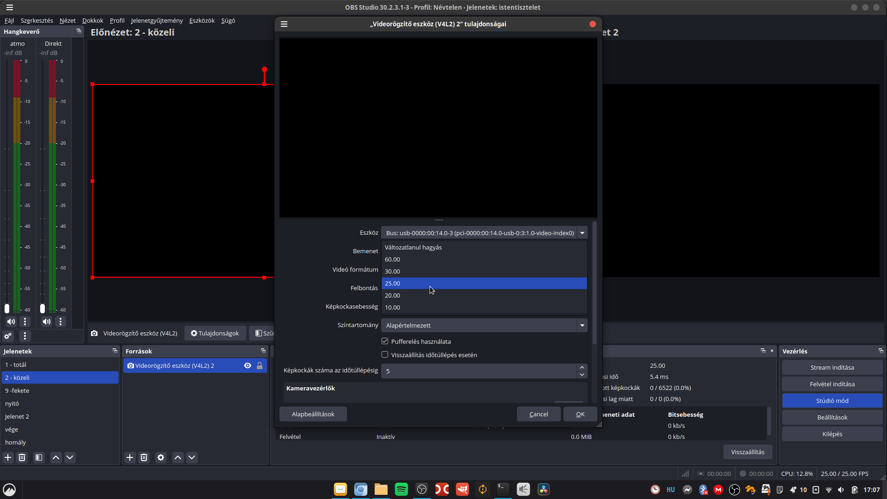Uncheck Pufferelés használata checkbox
887x499 pixels.
coord(385,341)
